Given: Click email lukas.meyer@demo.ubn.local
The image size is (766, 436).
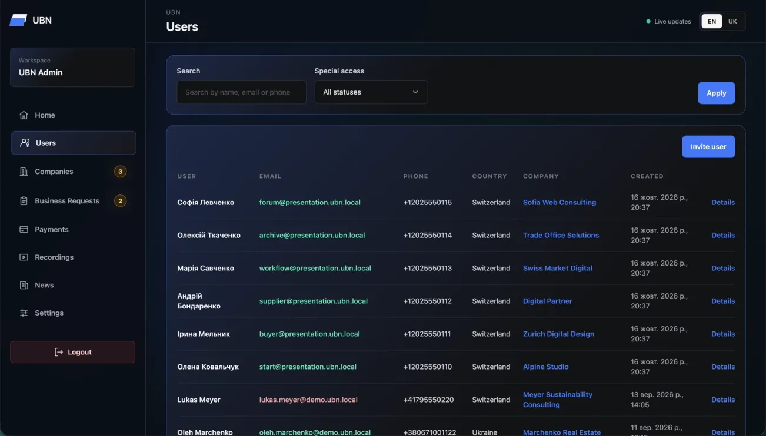Looking at the screenshot, I should 308,400.
